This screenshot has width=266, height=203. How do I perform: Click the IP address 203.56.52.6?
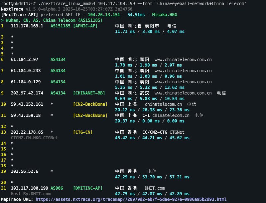25,171
